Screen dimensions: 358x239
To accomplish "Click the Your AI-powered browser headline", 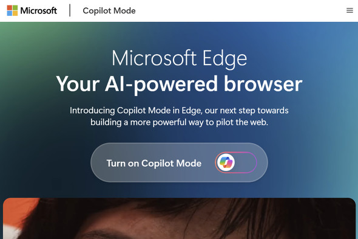I will pos(179,84).
